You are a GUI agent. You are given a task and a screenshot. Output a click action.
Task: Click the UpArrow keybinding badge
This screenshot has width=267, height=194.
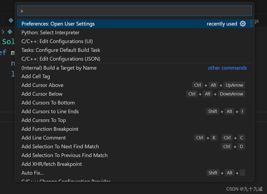click(x=234, y=85)
